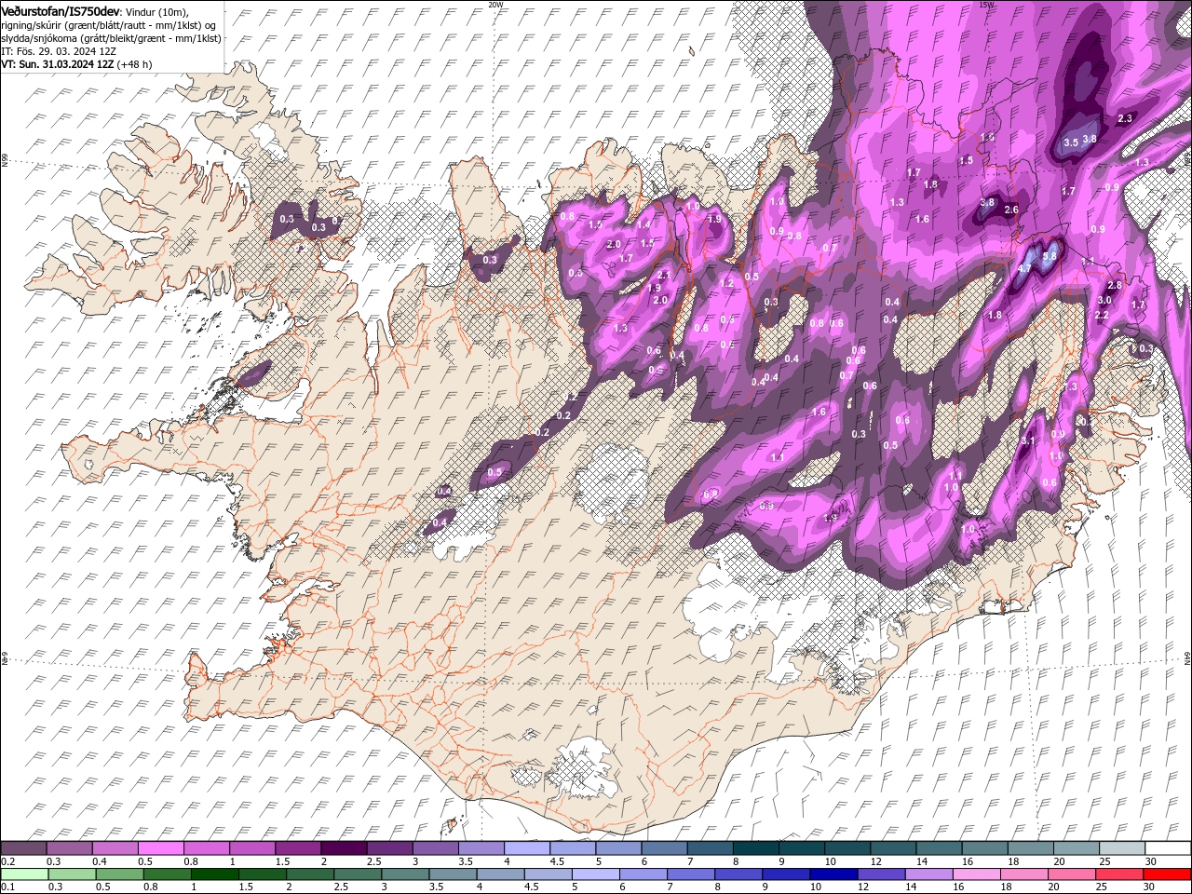Click the 5.8 precipitation value on the map

(x=1050, y=256)
